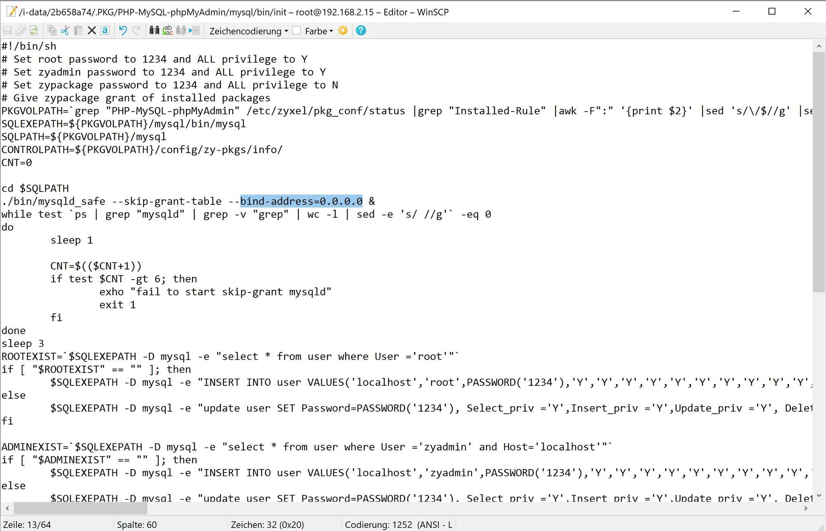The image size is (826, 531).
Task: Click the vertical scrollbar up arrow
Action: click(x=819, y=46)
